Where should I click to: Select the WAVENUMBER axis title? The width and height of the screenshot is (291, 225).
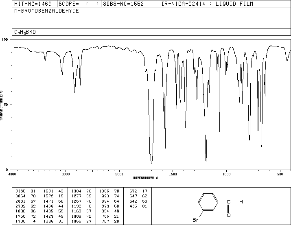point(146,178)
